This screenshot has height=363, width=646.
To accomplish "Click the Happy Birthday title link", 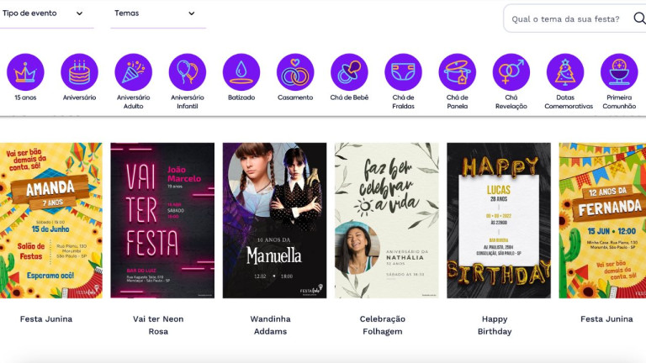I will 495,325.
